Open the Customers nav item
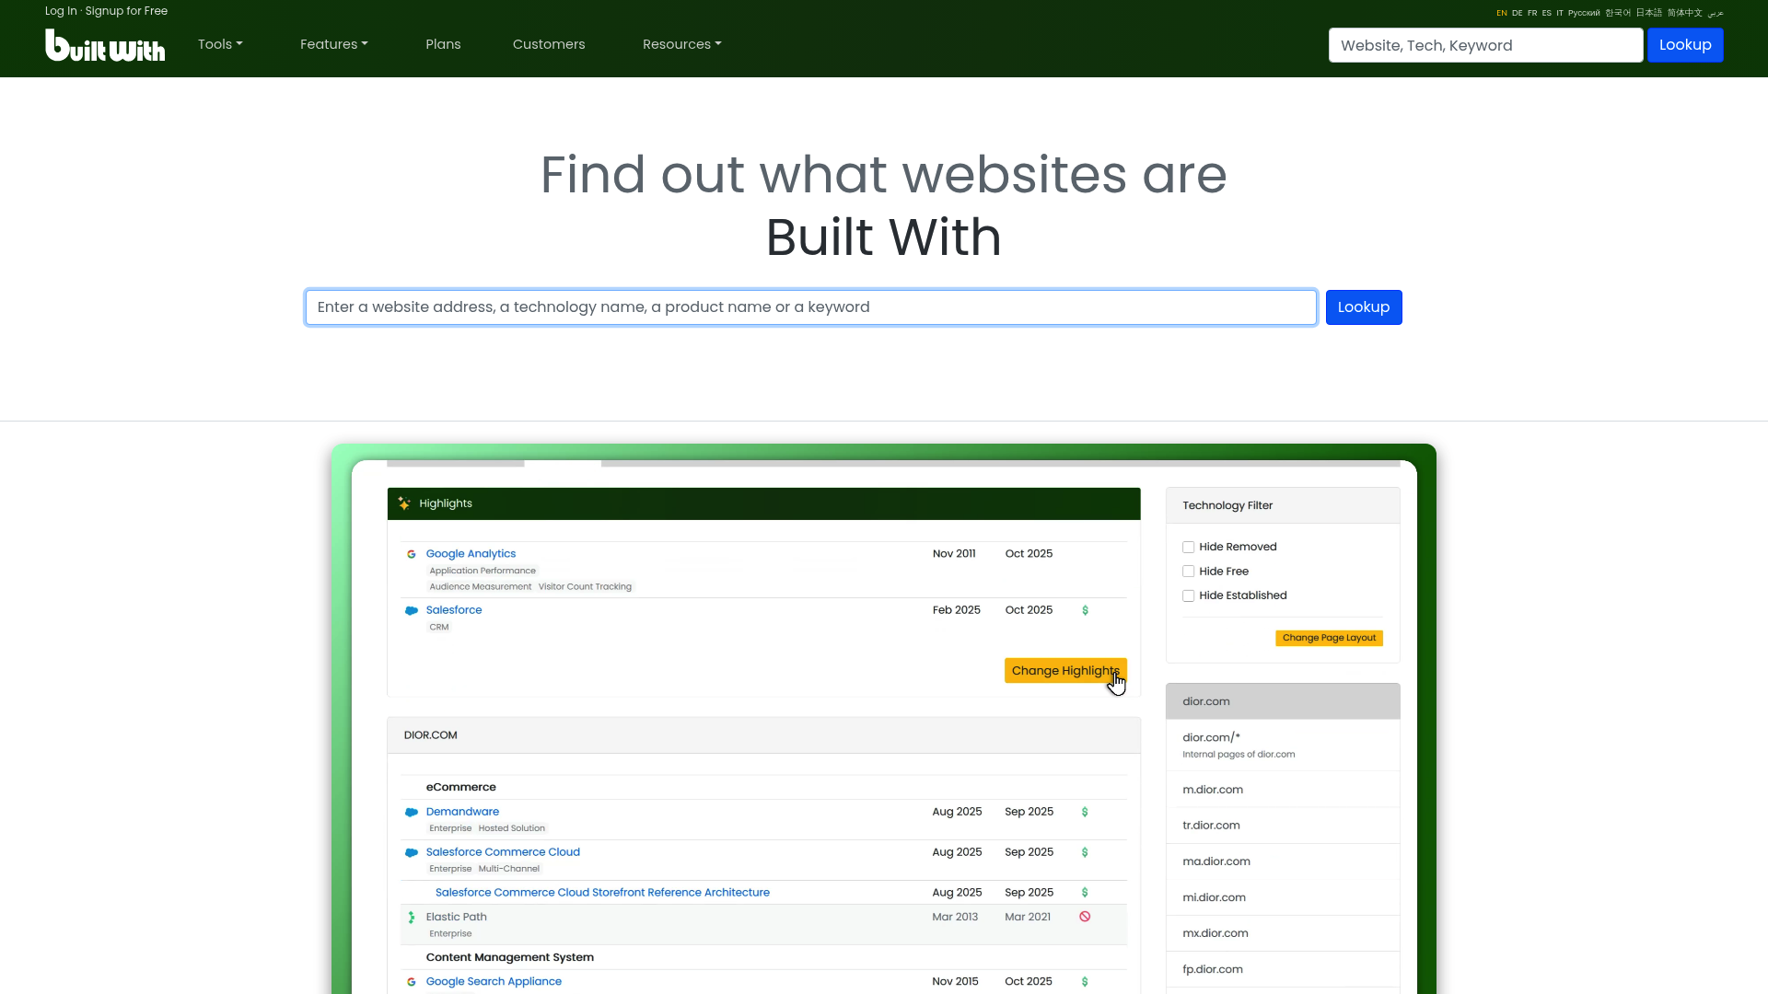This screenshot has width=1768, height=994. (x=549, y=44)
